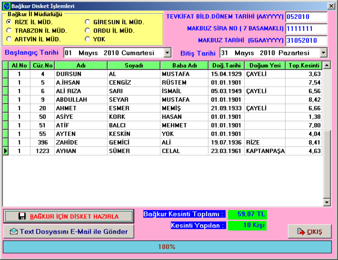Click the Doğ.Tarihi column header

226,65
